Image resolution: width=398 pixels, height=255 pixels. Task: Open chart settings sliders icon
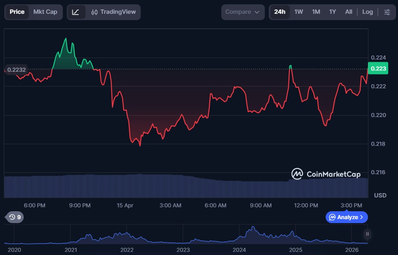[387, 12]
